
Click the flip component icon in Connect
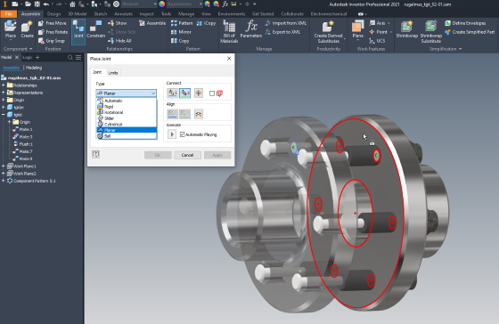click(199, 93)
